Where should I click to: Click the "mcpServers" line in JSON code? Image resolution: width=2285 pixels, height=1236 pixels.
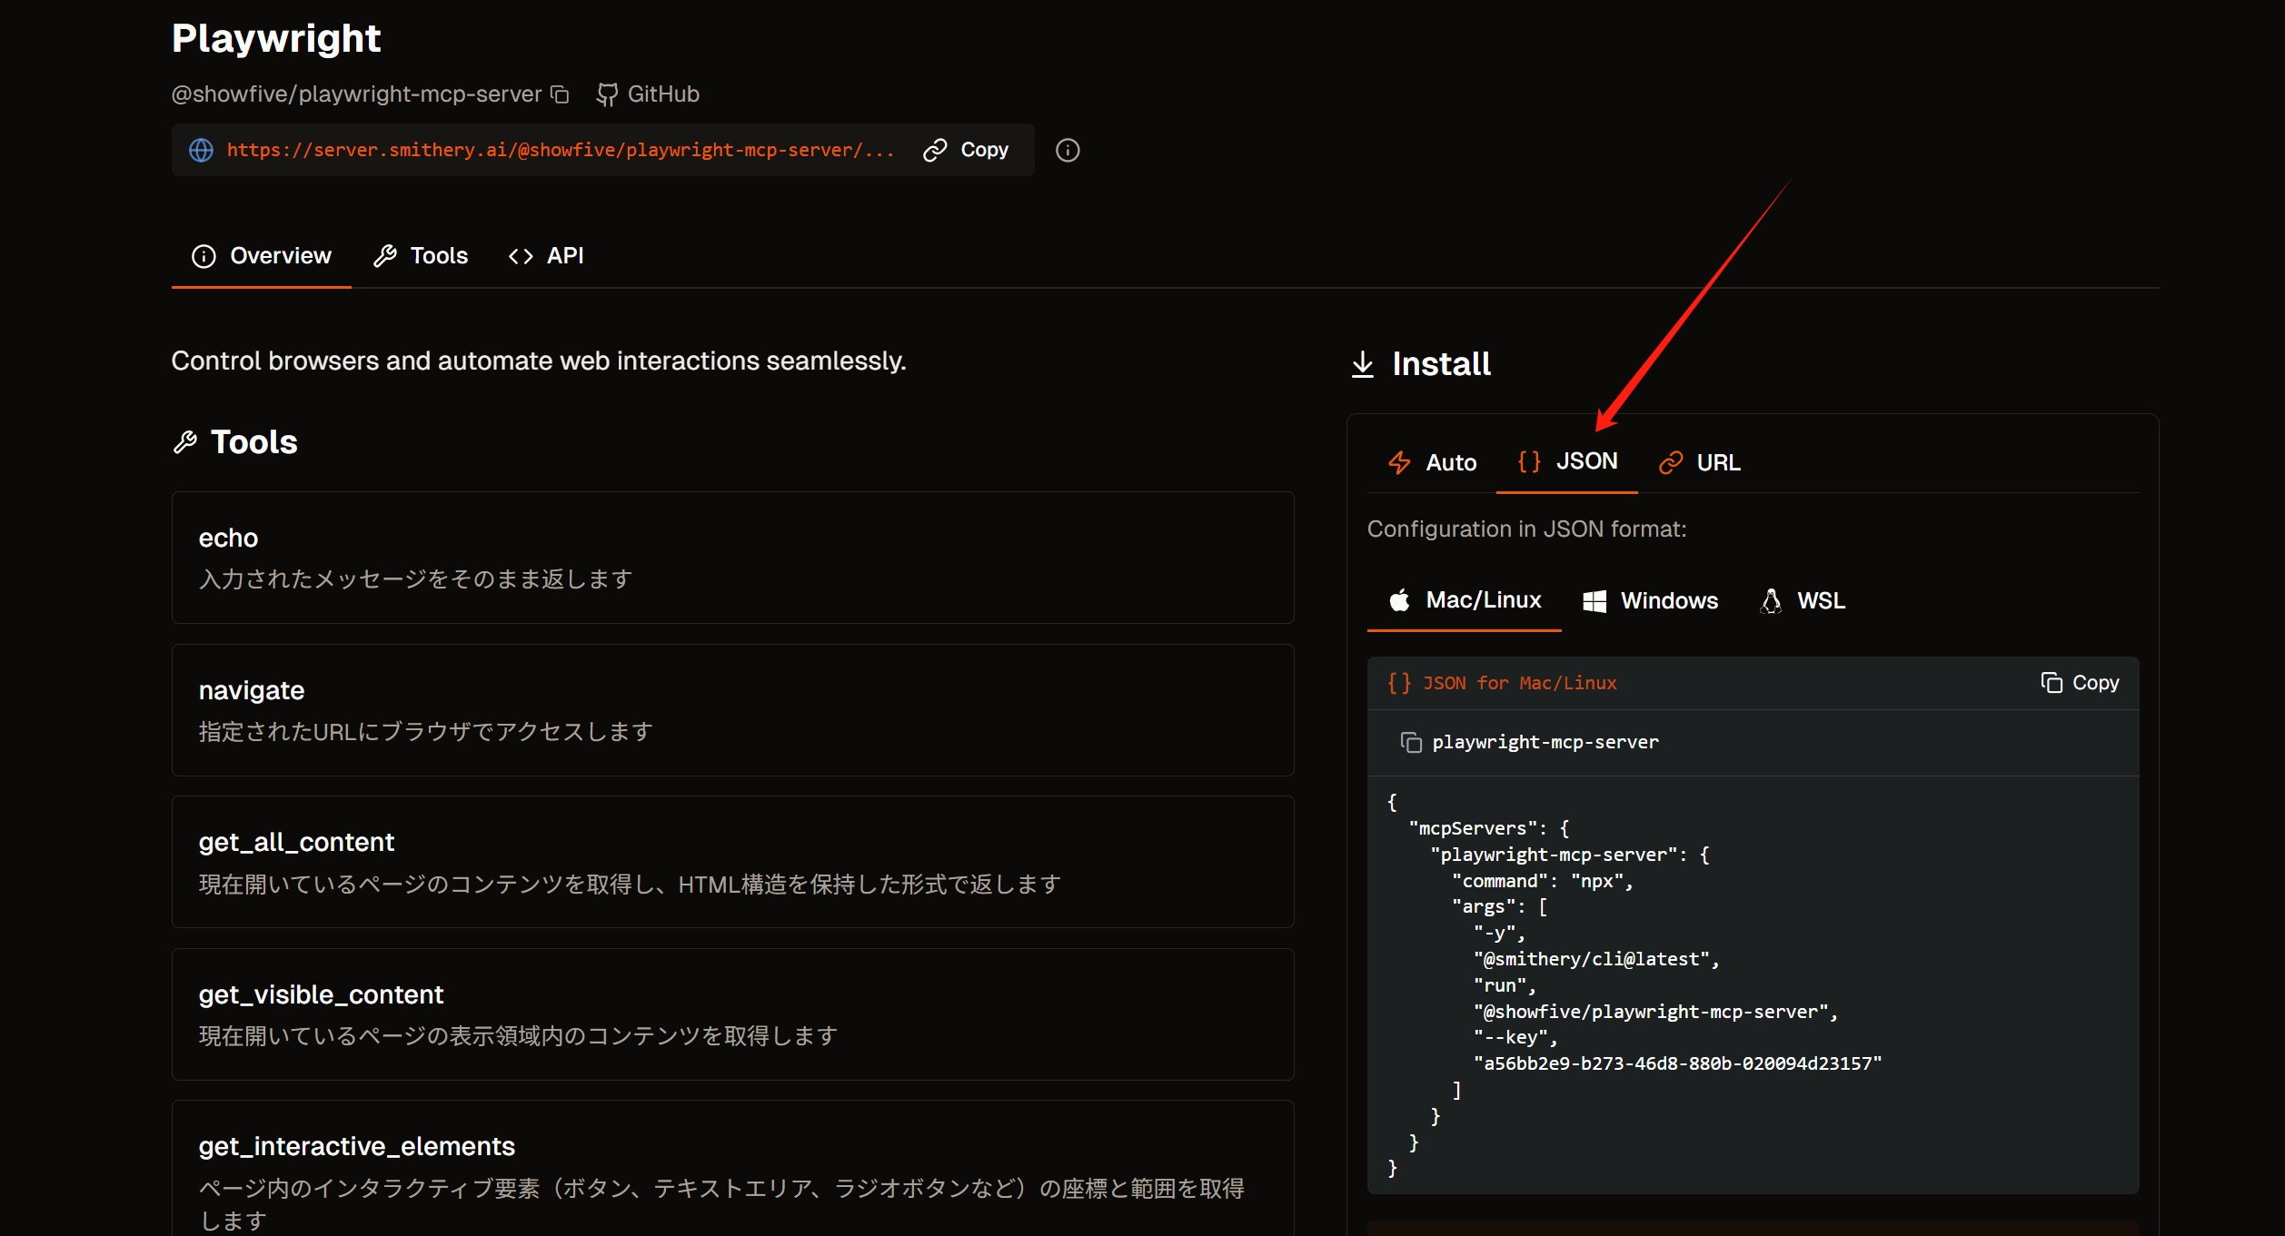pos(1489,828)
